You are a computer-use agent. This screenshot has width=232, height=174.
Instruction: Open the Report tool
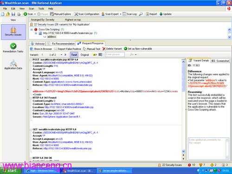pyautogui.click(x=151, y=14)
